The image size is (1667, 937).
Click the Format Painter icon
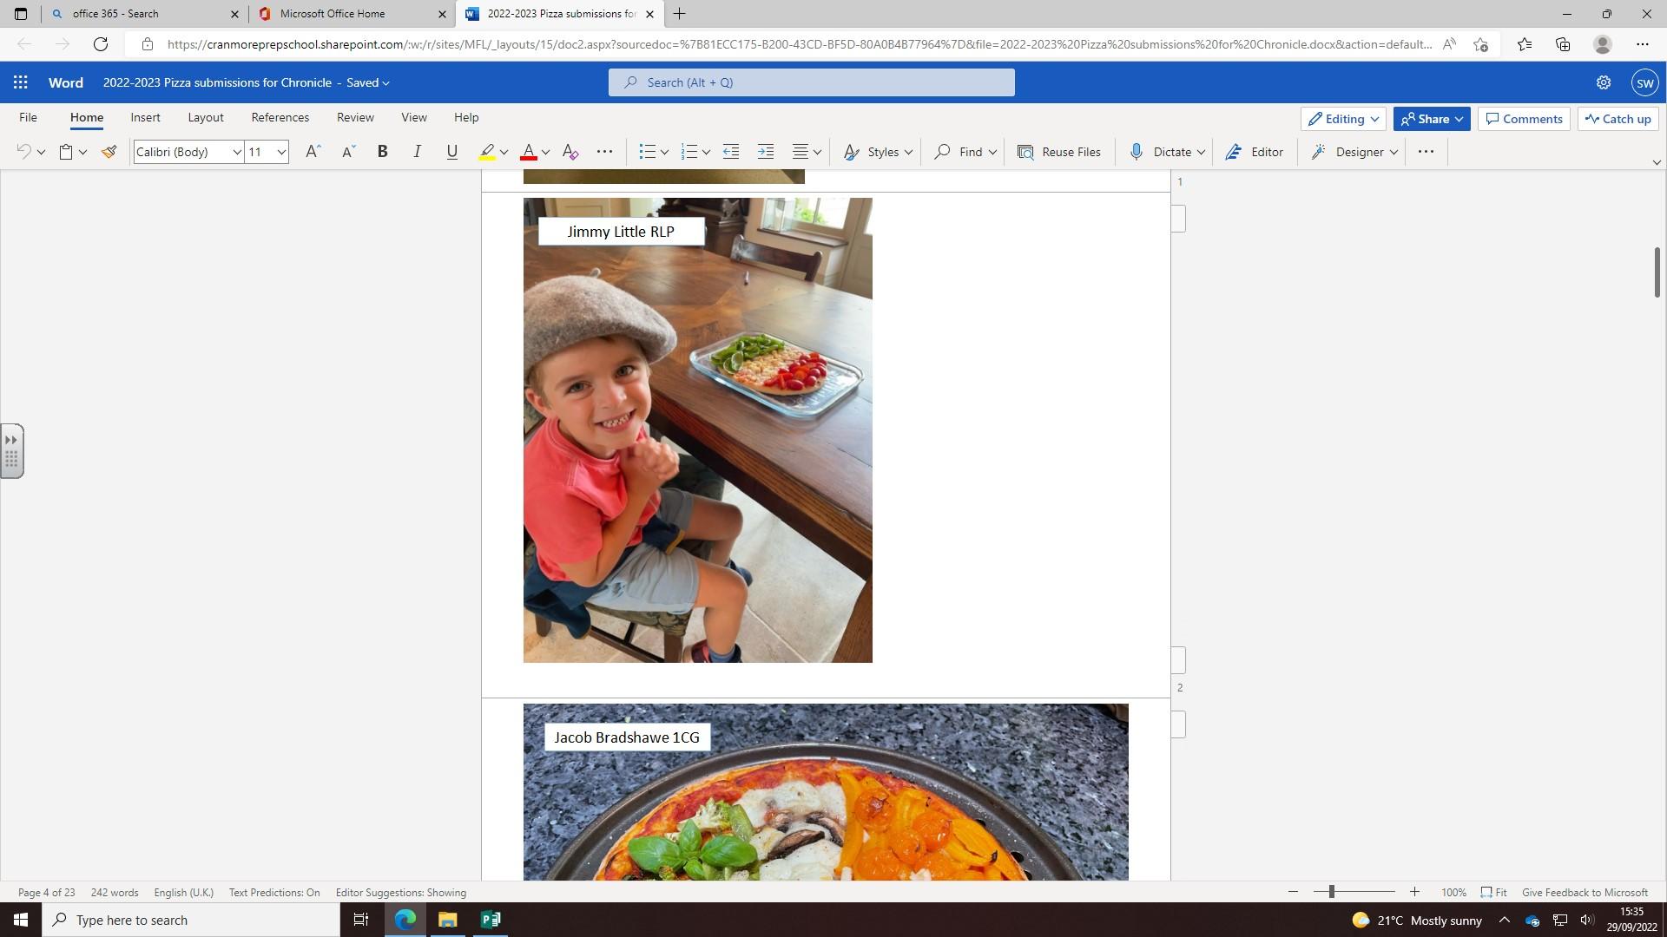tap(109, 152)
